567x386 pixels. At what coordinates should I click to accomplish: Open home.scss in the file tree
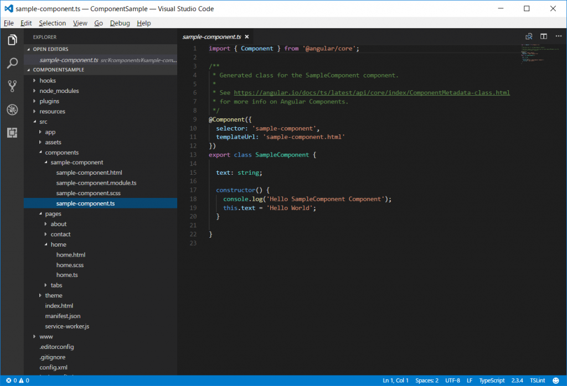coord(70,265)
